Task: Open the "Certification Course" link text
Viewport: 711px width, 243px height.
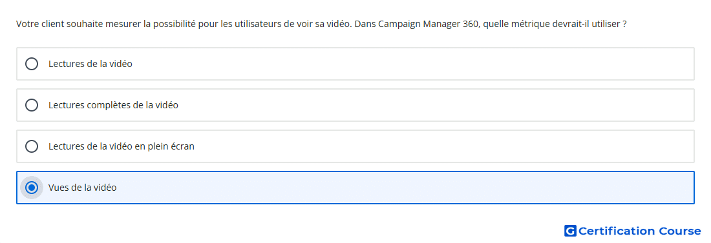Action: pos(639,231)
